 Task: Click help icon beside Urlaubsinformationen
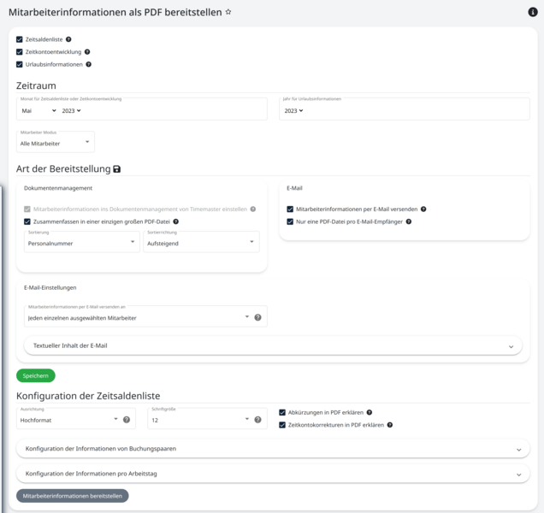coord(89,64)
